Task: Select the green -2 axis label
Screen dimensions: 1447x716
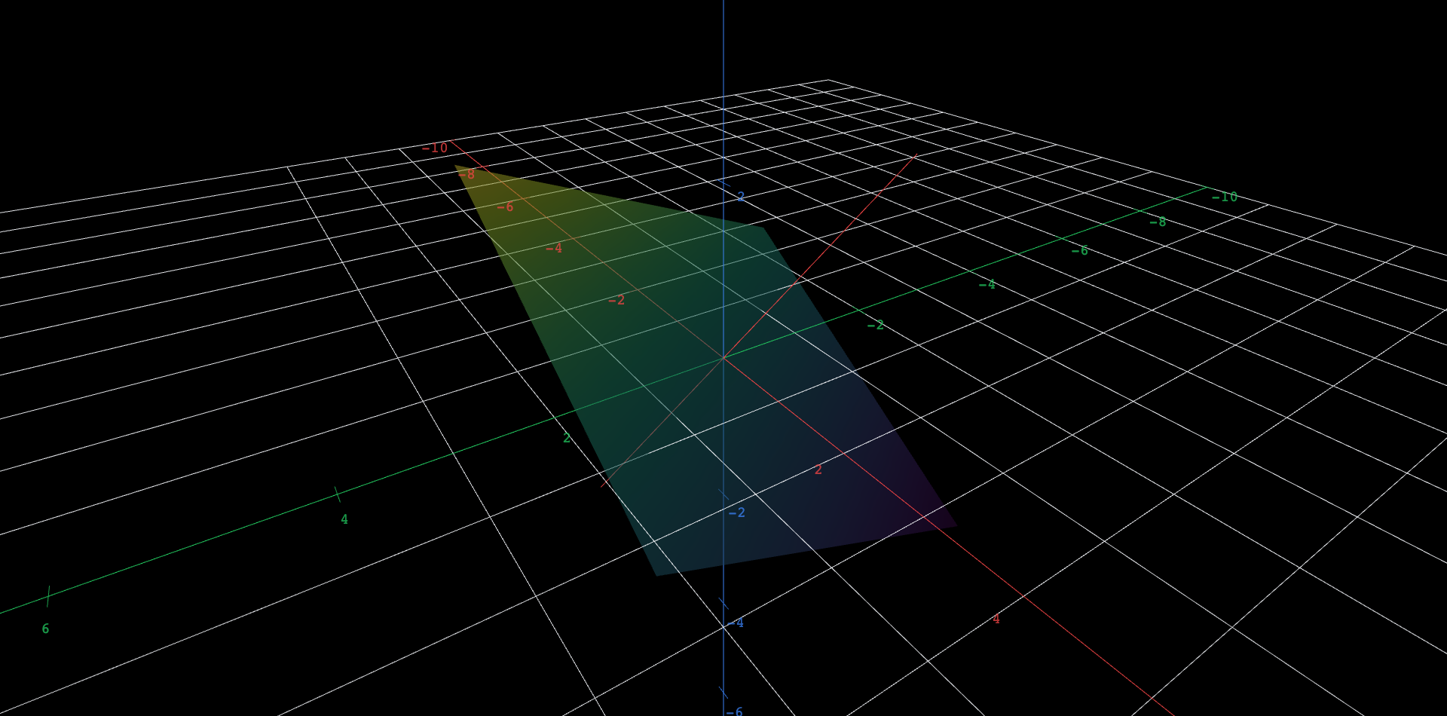Action: [876, 325]
